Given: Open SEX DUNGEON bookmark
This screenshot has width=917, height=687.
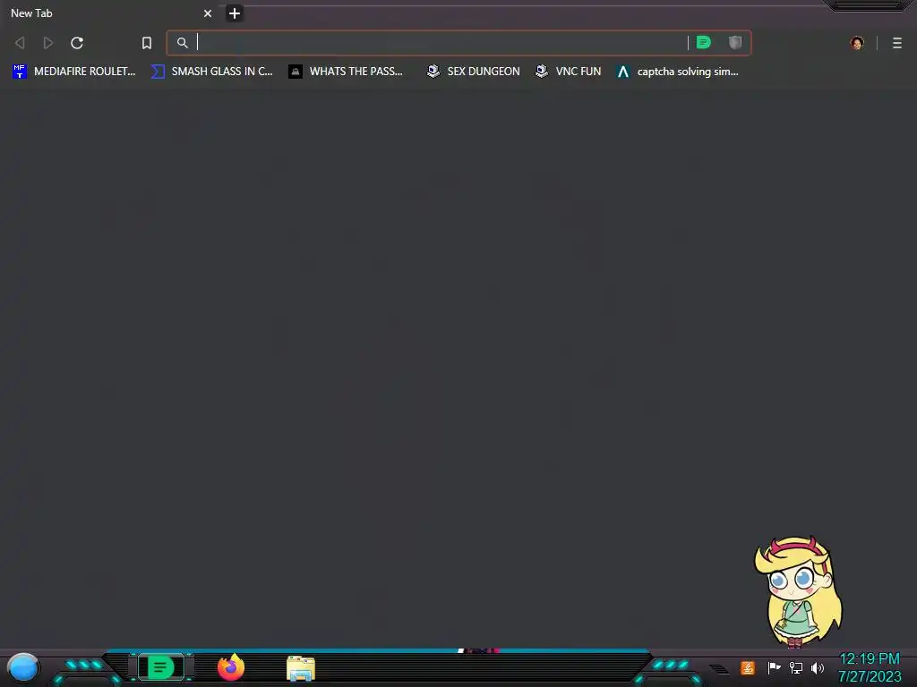Looking at the screenshot, I should coord(473,72).
